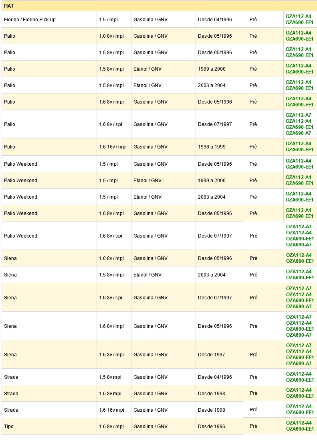Click 'Gasolina / GNV' in the Tipo row

[x=151, y=427]
